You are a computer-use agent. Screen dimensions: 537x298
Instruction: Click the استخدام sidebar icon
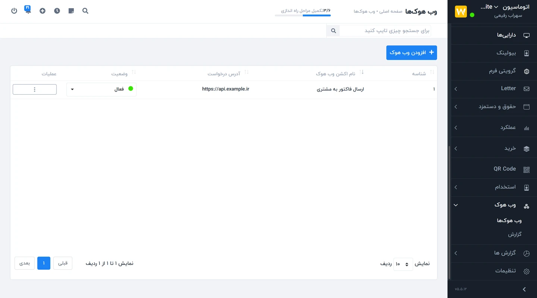(x=527, y=187)
